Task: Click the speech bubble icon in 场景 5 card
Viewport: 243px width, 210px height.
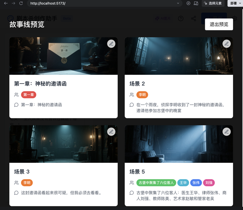Action: tap(132, 193)
